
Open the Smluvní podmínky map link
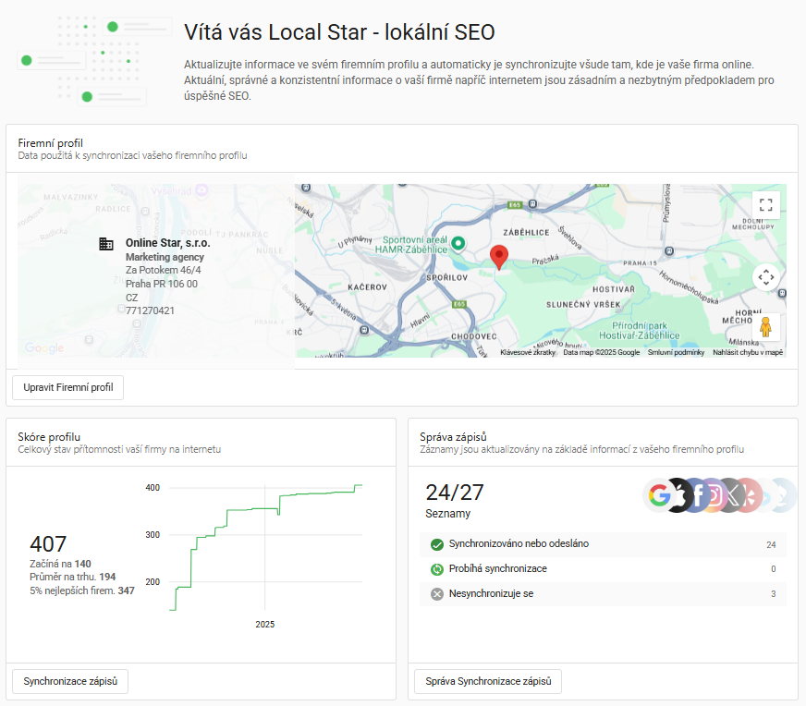(676, 352)
